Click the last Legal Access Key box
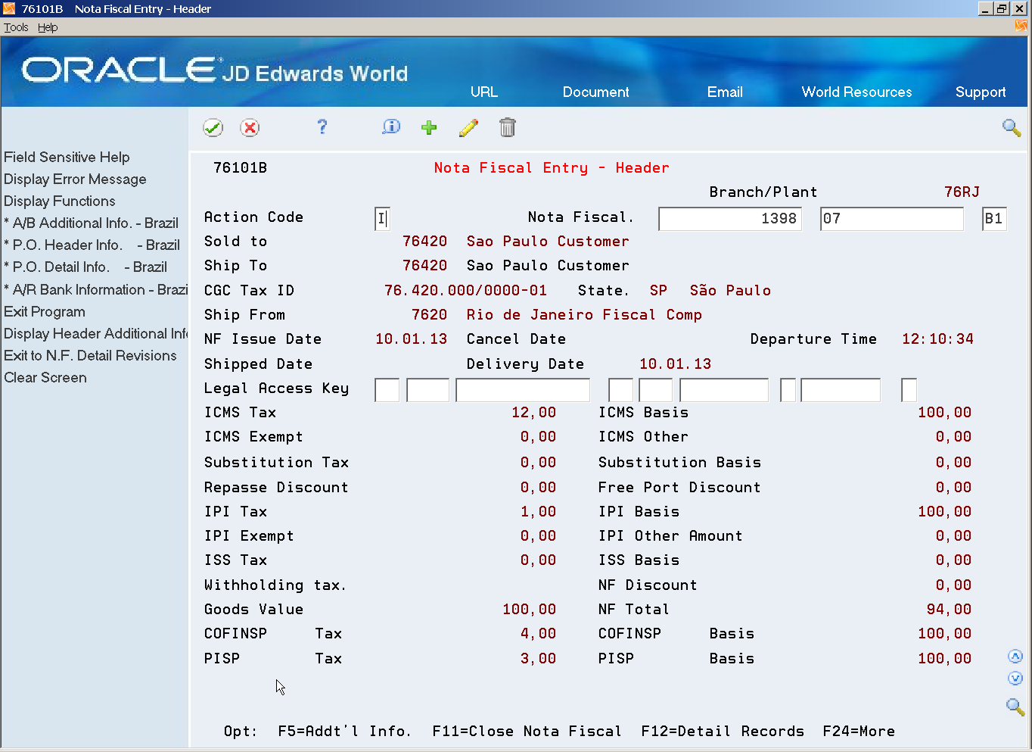This screenshot has width=1032, height=752. click(x=909, y=390)
